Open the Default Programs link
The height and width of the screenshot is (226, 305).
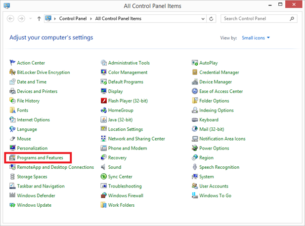click(x=126, y=82)
